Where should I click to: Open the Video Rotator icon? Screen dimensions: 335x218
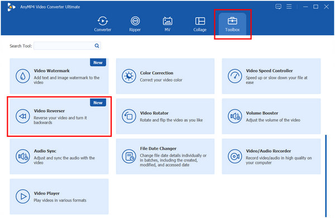tap(129, 116)
